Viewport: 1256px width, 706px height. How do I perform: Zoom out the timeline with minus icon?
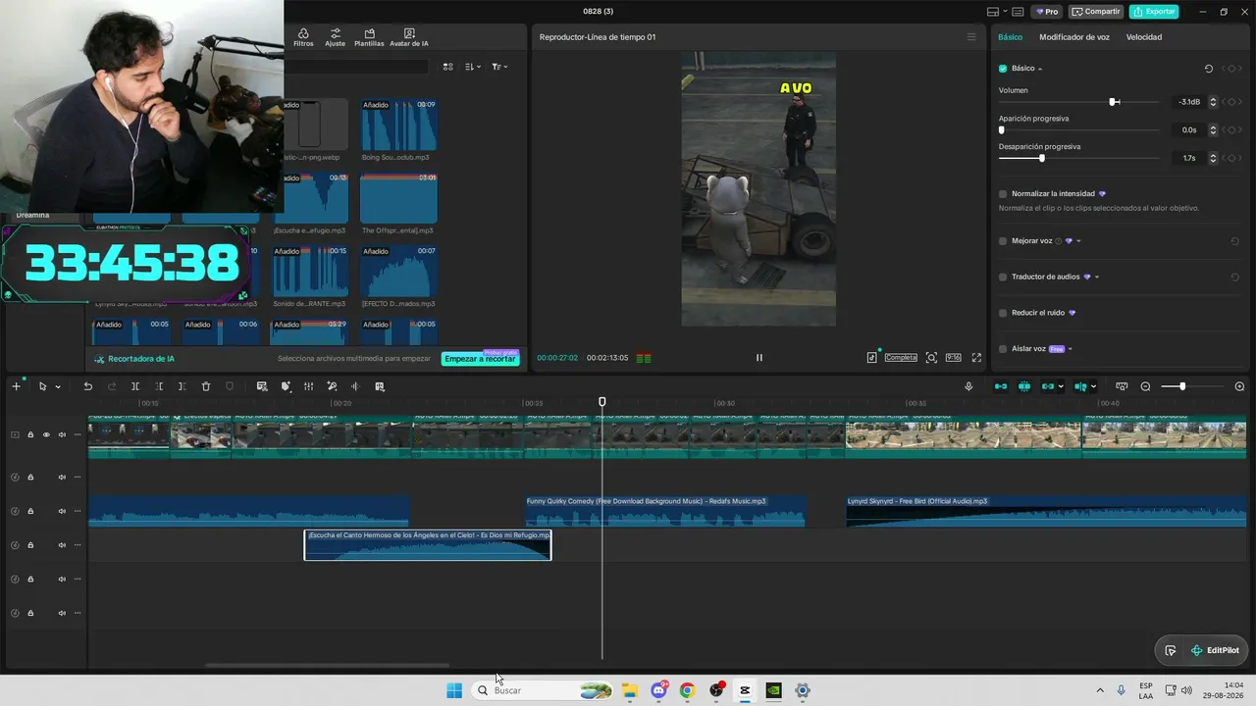[1145, 386]
